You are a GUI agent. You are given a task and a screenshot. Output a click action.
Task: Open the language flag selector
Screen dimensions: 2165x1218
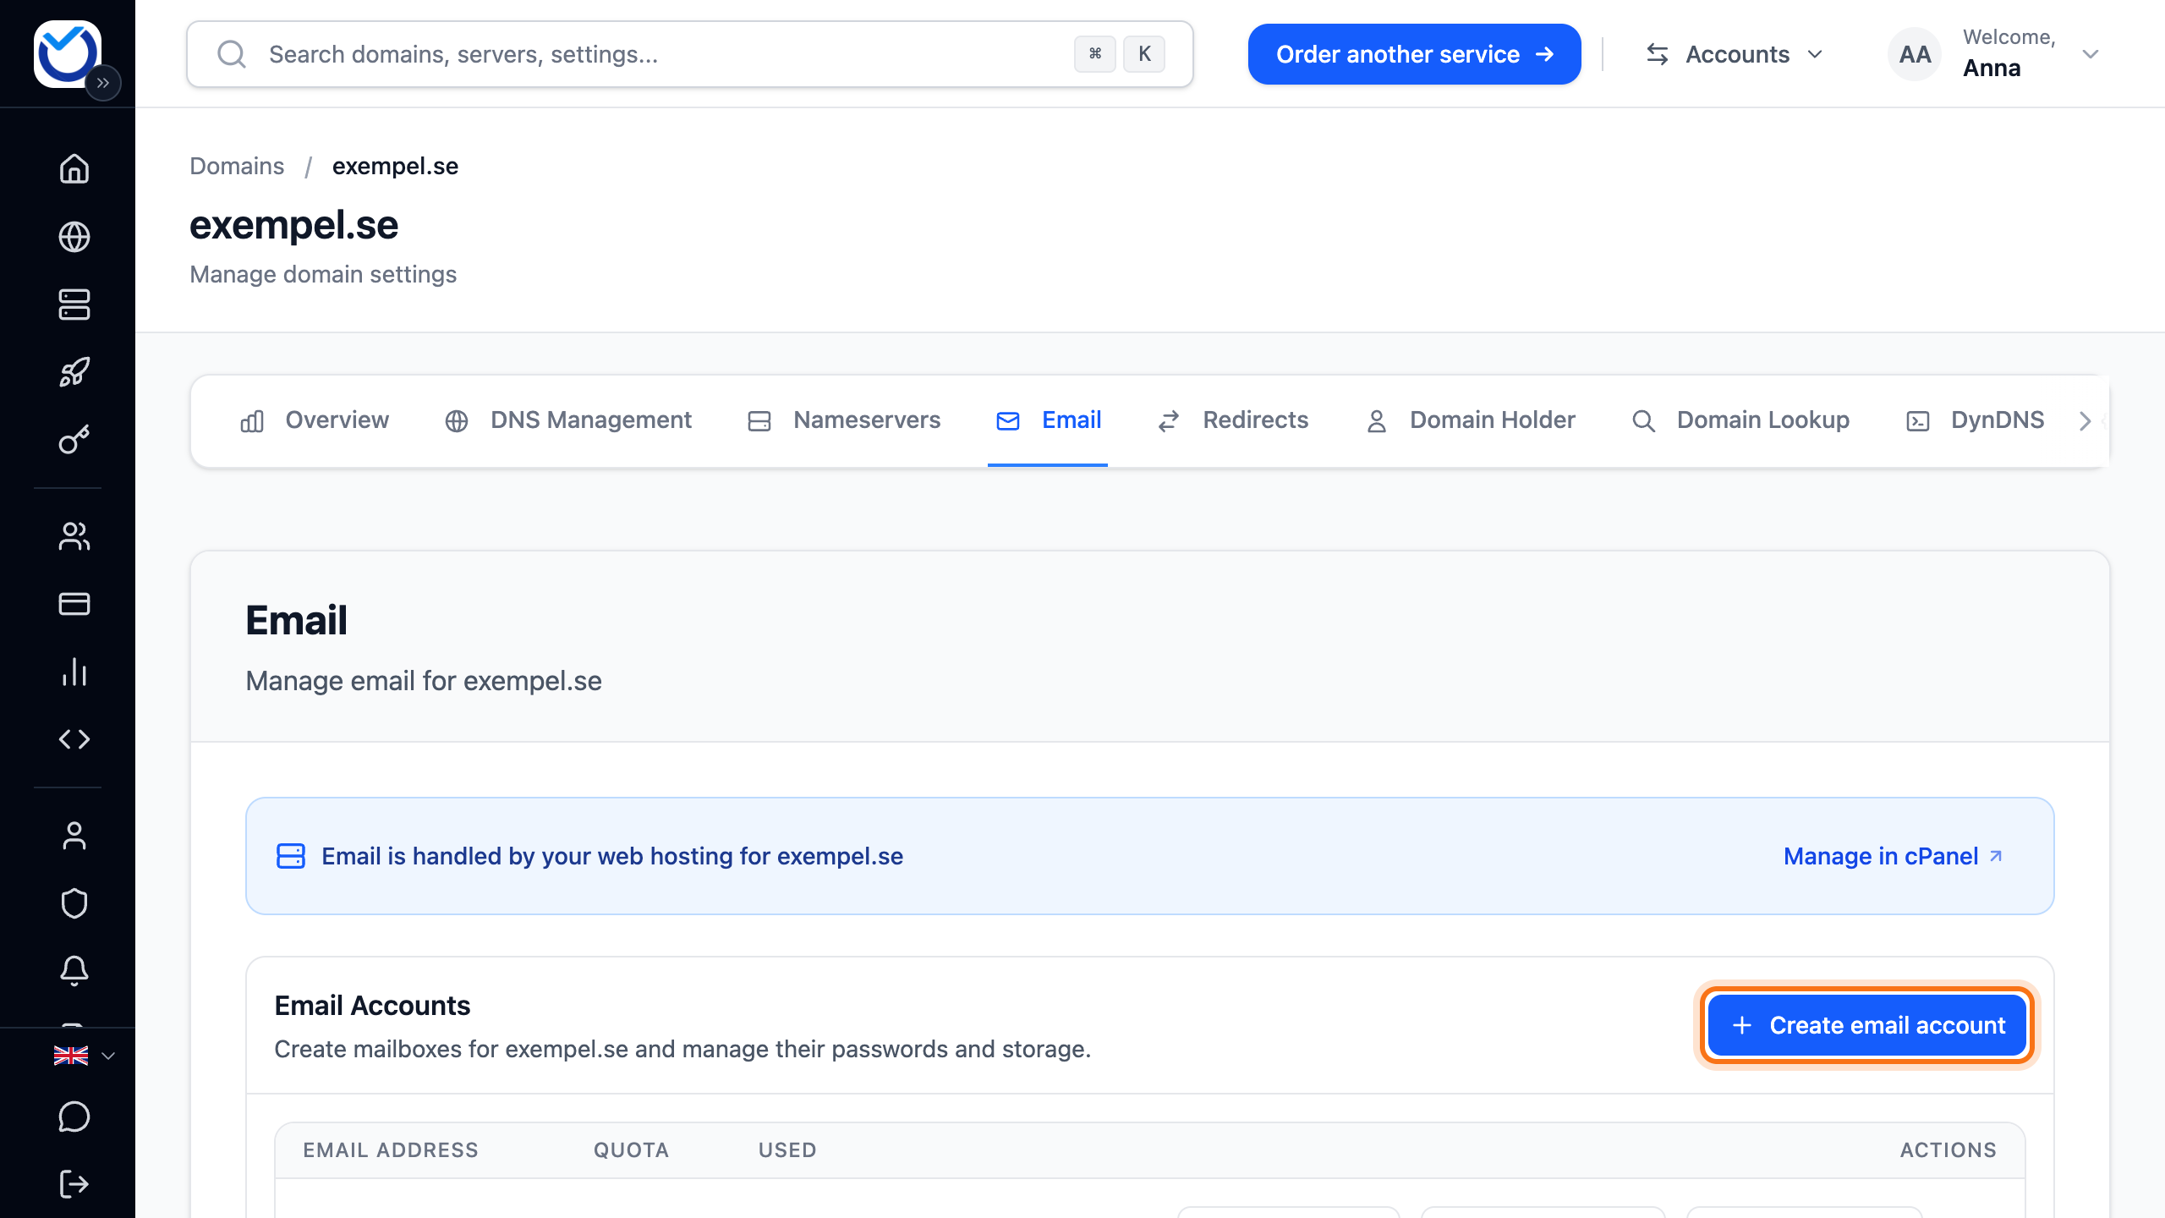(84, 1056)
